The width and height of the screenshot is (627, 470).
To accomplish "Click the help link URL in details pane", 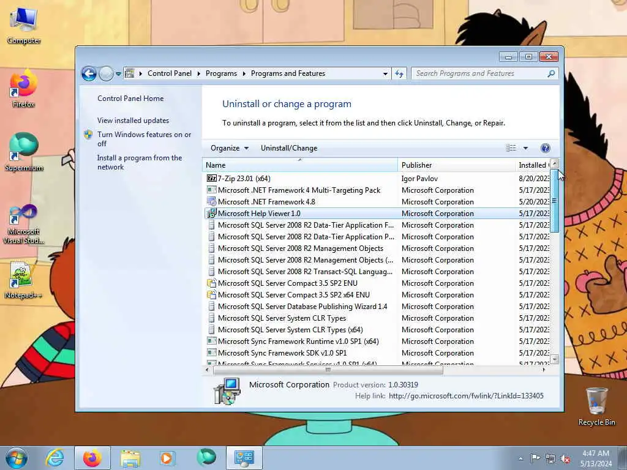I will [x=466, y=396].
